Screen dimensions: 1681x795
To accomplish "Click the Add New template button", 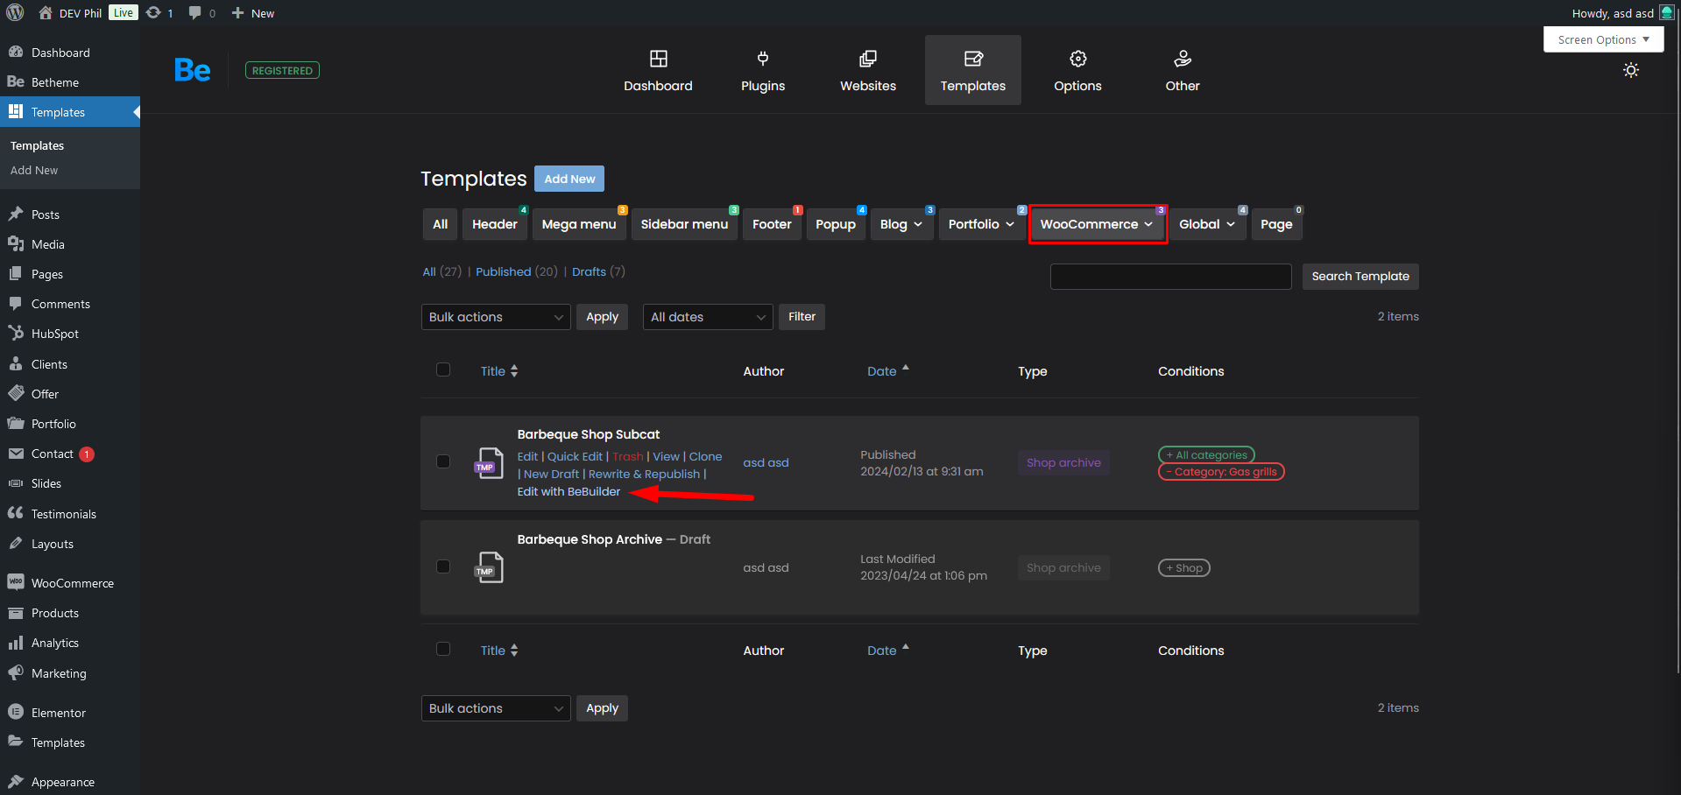I will click(569, 179).
